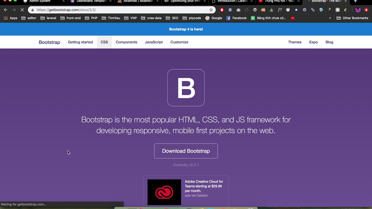
Task: Click the large Bootstrap B logo
Action: (186, 88)
